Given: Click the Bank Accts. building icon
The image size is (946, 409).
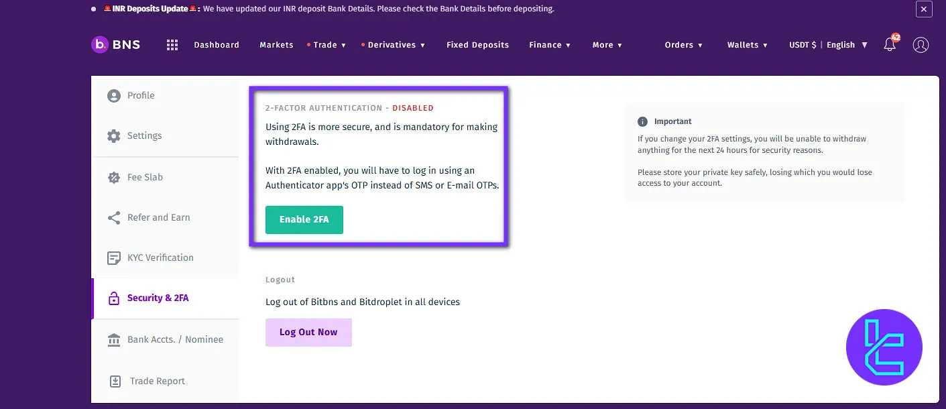Looking at the screenshot, I should 114,340.
